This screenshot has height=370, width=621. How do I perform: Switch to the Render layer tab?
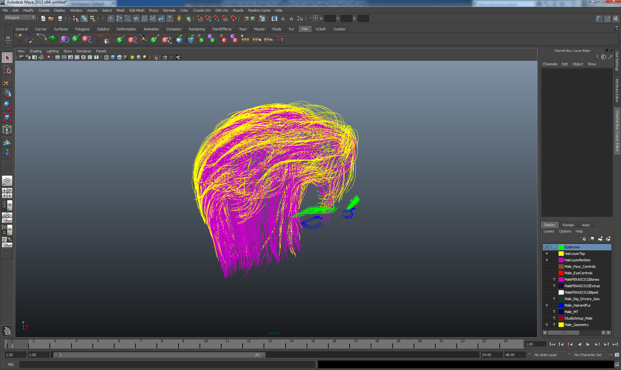point(568,225)
